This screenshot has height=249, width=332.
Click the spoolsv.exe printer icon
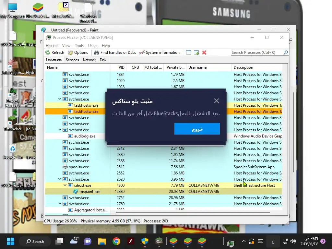point(65,167)
